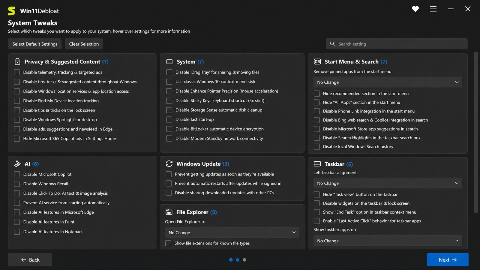480x270 pixels.
Task: Check Disable Windows Spotlight for desktop
Action: (17, 120)
